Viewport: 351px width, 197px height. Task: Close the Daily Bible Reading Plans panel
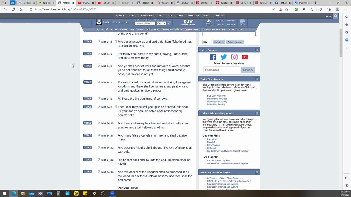coord(257,114)
